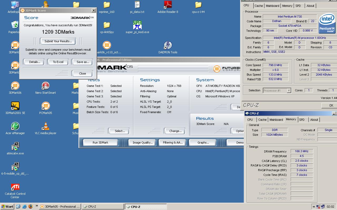Export the score To Excel
Viewport: 337px width, 210px height.
[x=58, y=62]
